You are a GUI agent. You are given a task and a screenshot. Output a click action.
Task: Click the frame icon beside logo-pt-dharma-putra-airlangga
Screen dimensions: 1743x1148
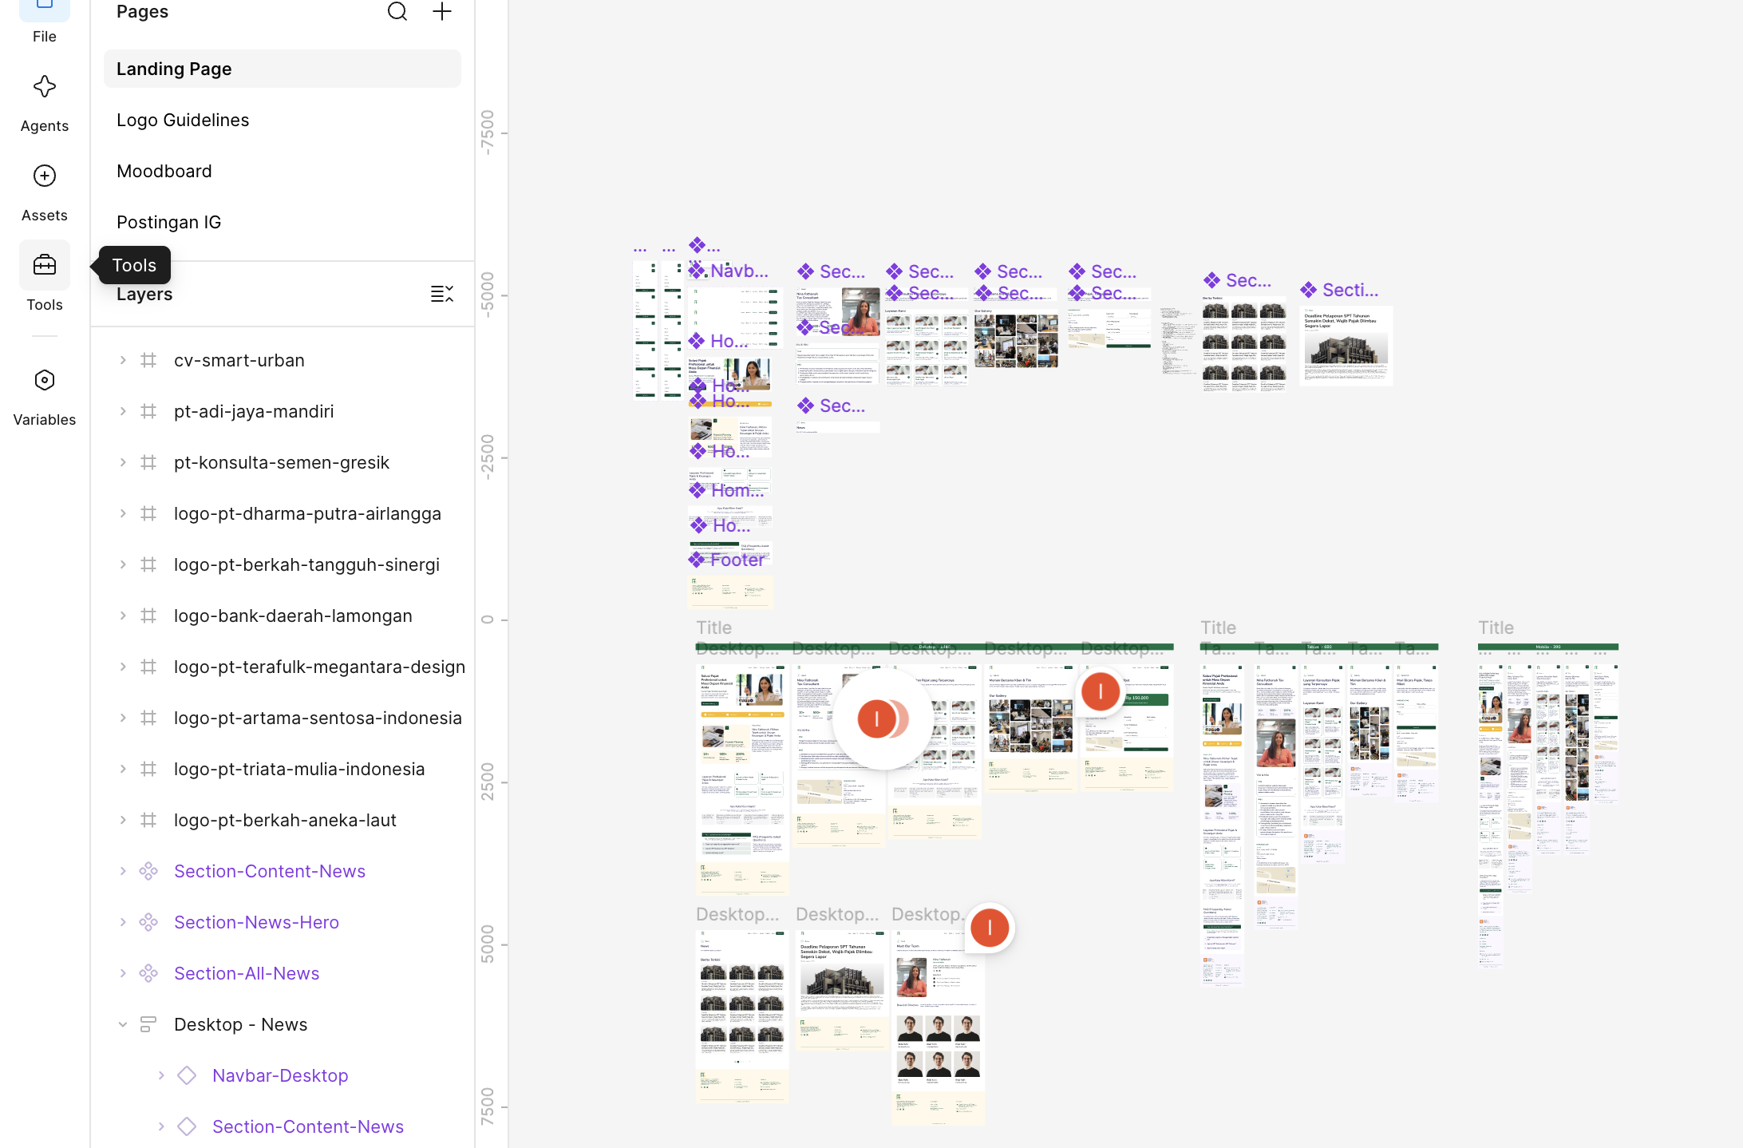click(x=148, y=514)
